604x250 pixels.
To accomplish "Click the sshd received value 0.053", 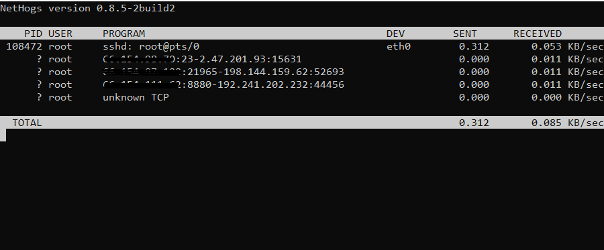I will coord(546,46).
